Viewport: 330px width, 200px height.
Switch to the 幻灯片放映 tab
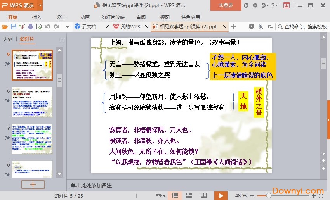tap(113, 17)
